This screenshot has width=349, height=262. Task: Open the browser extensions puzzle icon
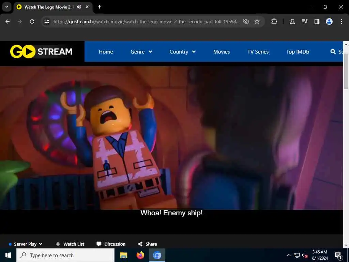pyautogui.click(x=274, y=21)
